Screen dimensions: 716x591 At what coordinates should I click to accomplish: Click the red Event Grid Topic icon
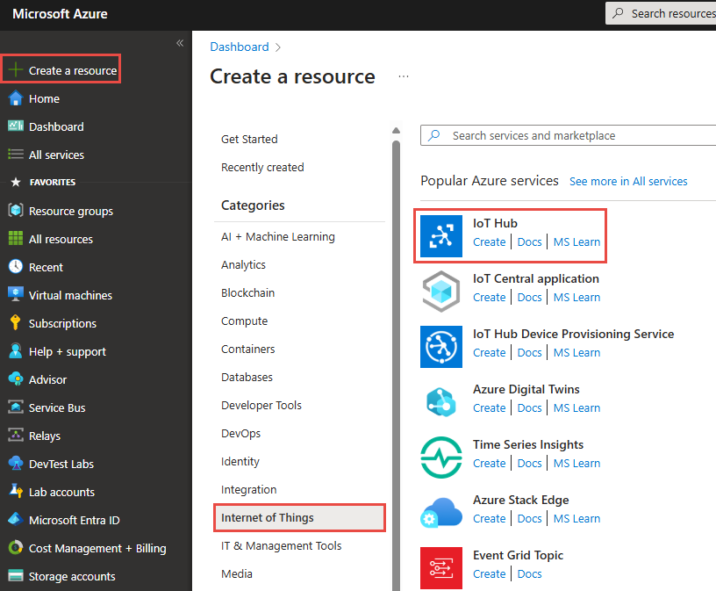pyautogui.click(x=441, y=568)
